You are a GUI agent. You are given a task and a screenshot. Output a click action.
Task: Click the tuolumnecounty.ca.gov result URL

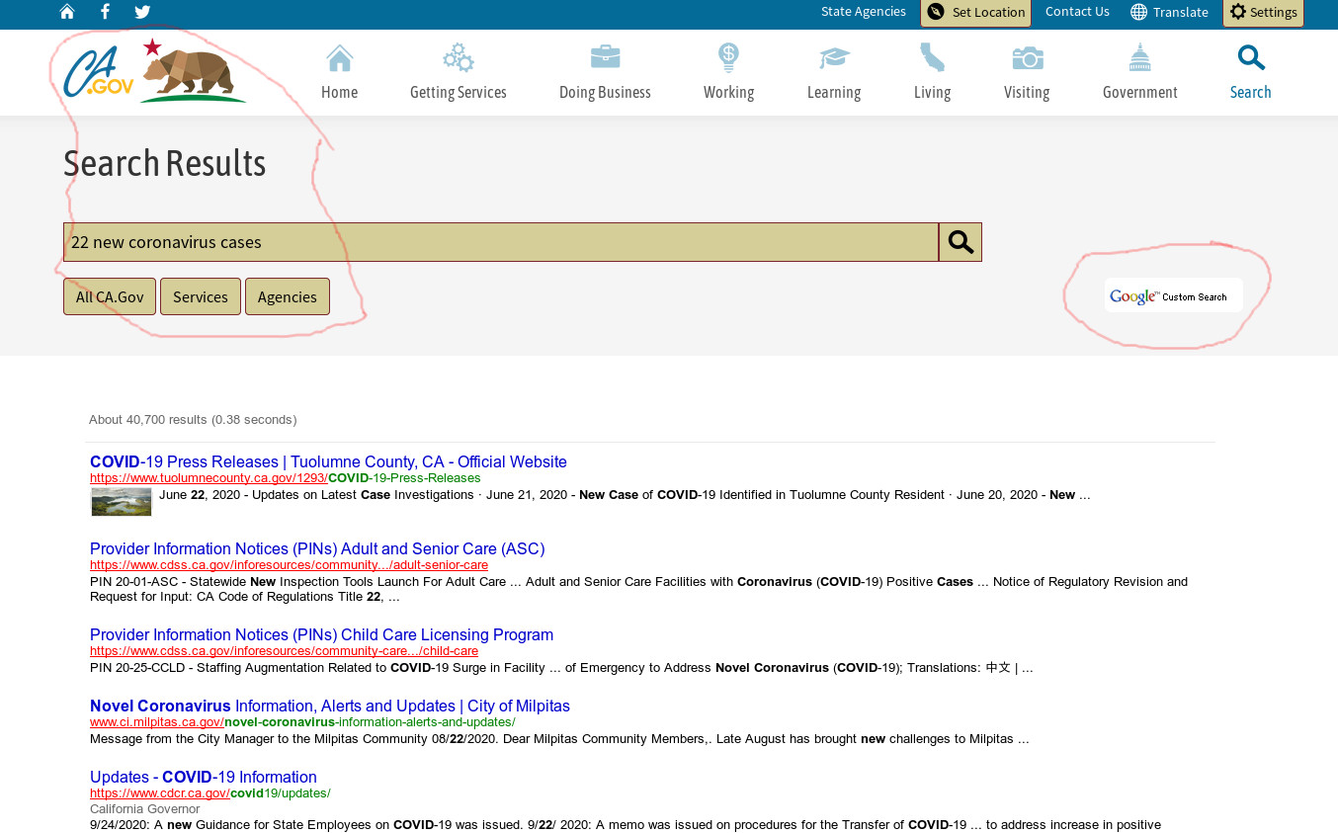286,478
